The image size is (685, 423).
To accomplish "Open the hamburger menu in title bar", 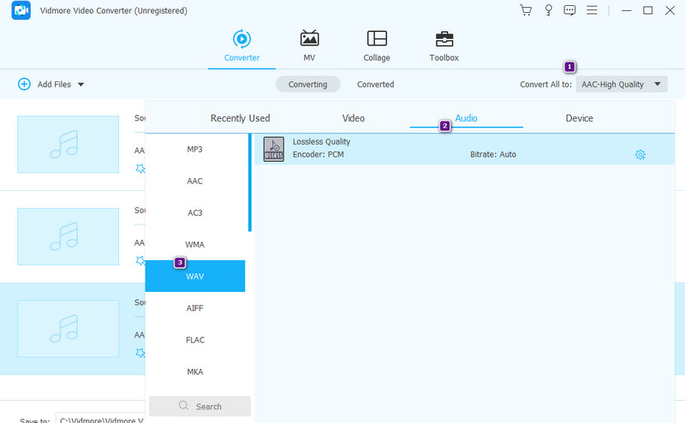I will coord(593,10).
